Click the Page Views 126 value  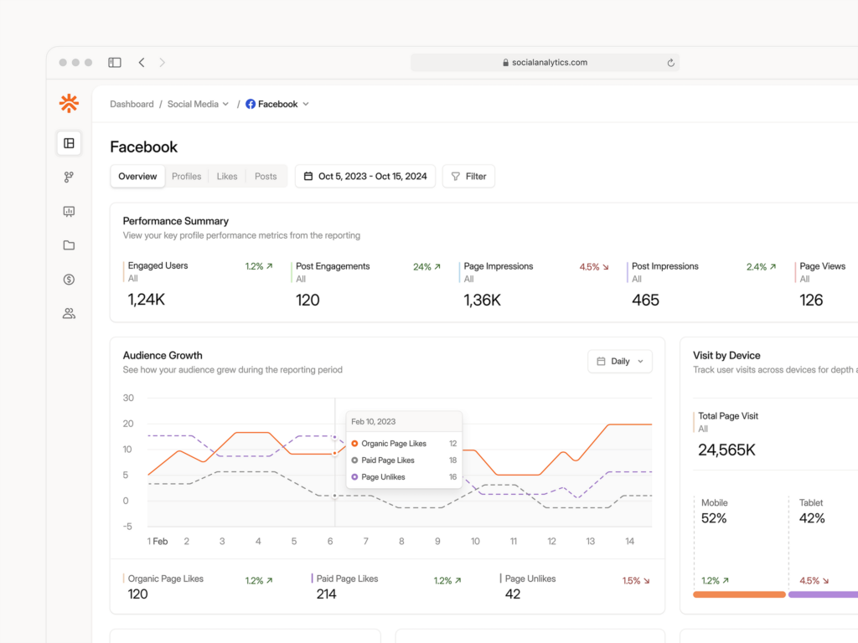point(811,301)
